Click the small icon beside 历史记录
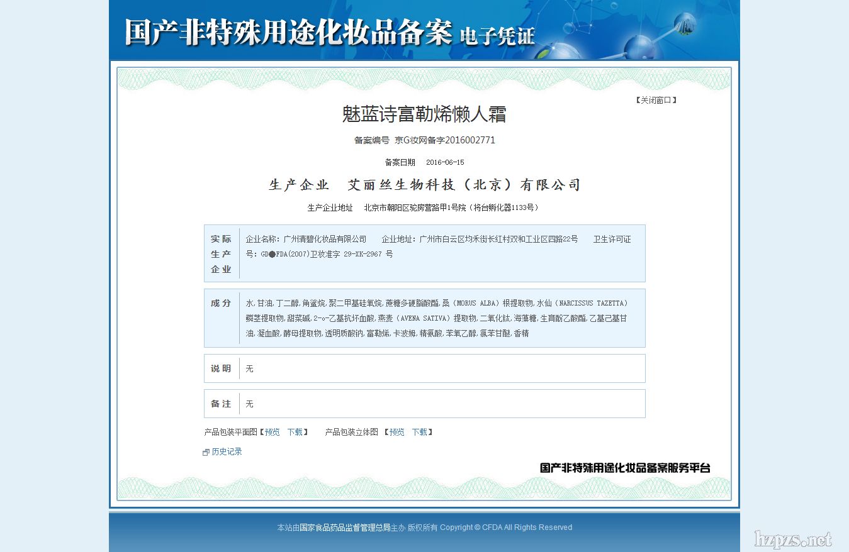The height and width of the screenshot is (552, 849). pos(206,452)
